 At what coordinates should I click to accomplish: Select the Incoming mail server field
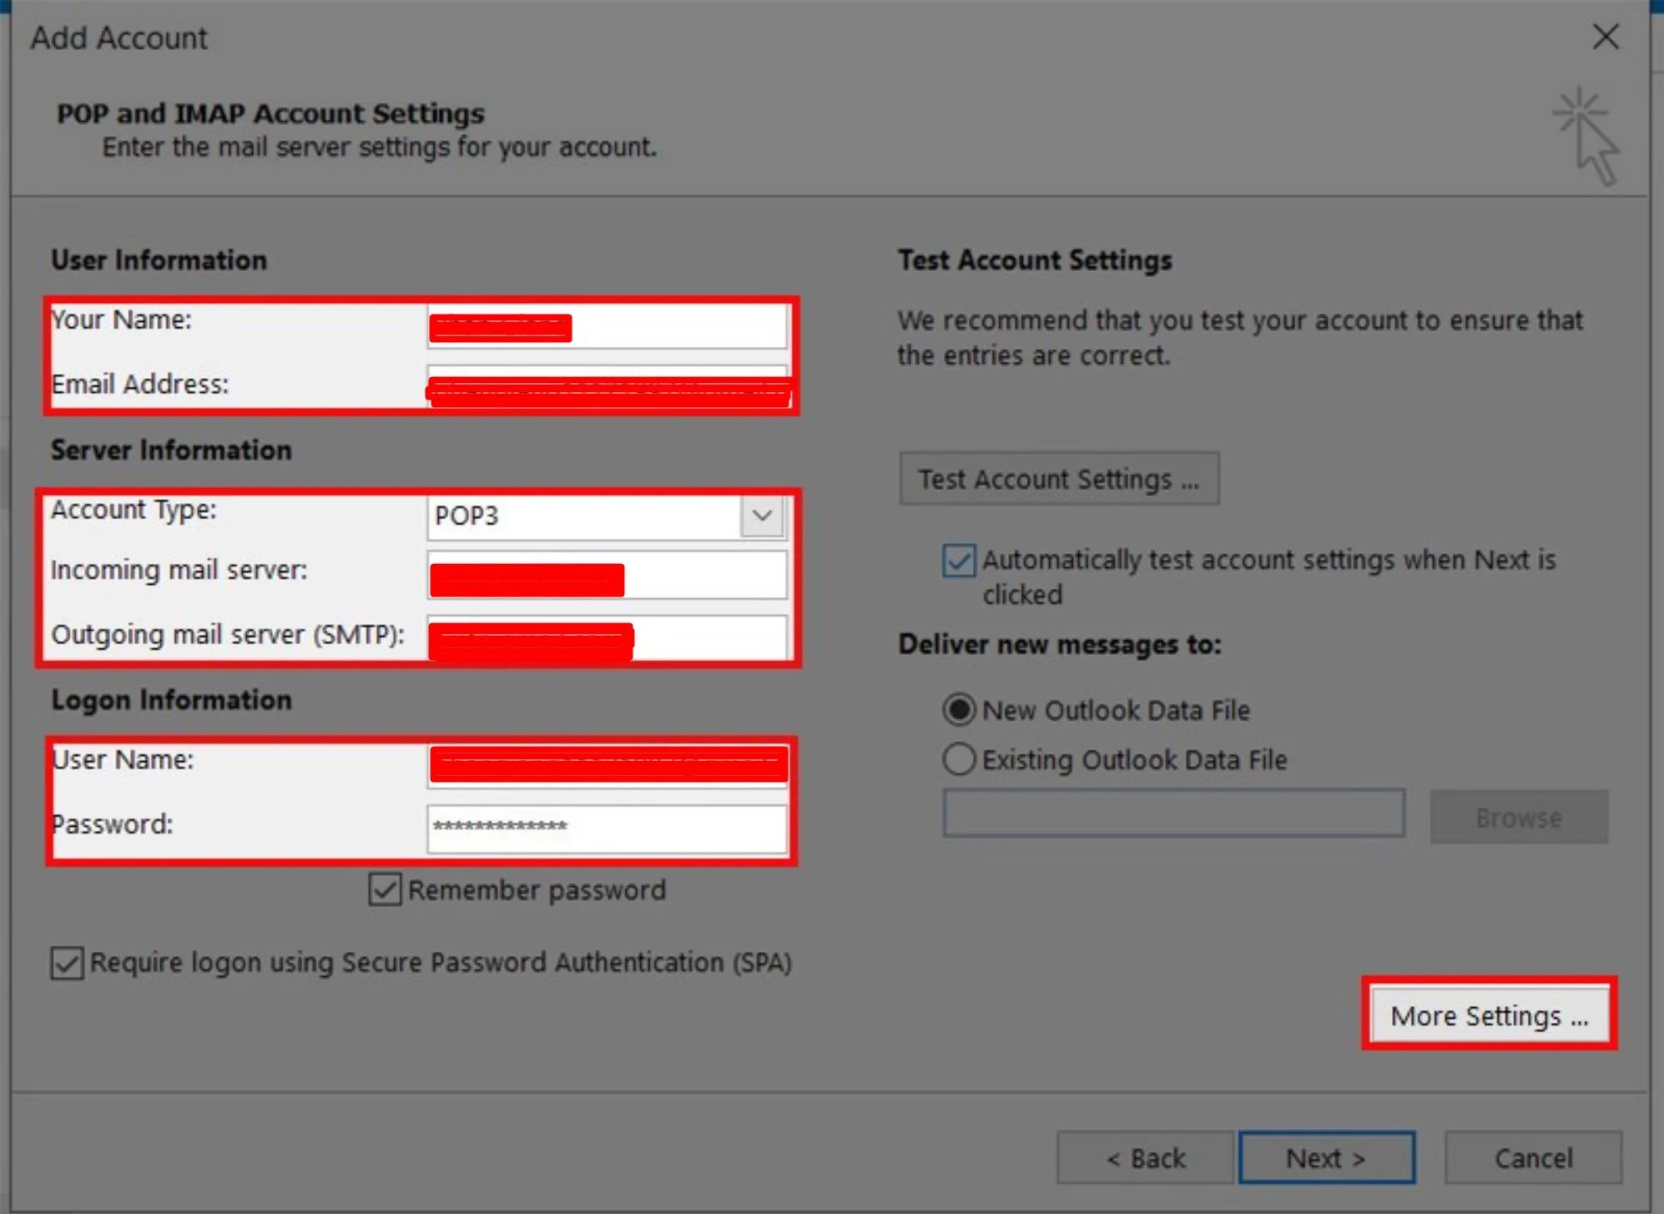click(x=607, y=576)
